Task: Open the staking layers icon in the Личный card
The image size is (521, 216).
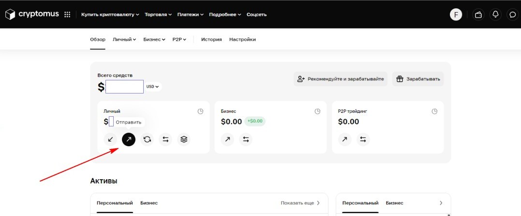Action: point(184,139)
